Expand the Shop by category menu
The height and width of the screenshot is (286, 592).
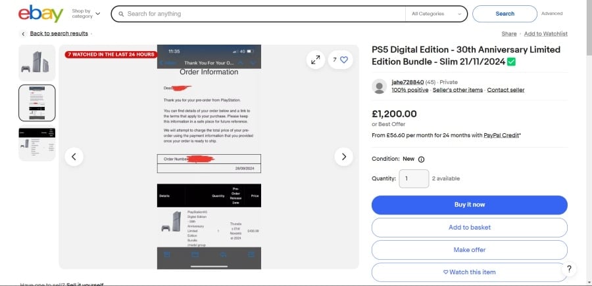[86, 14]
